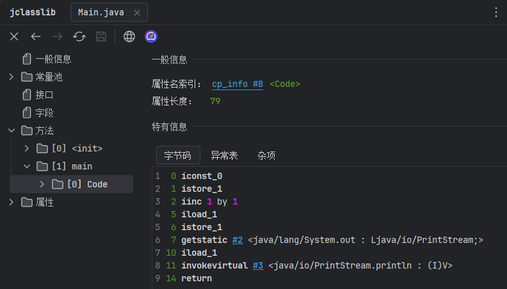Click the jclasslib tool window title
This screenshot has height=289, width=507.
pyautogui.click(x=33, y=12)
